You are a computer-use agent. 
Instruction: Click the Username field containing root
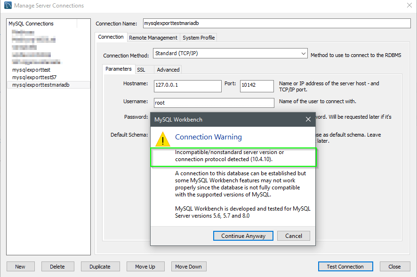[x=214, y=103]
